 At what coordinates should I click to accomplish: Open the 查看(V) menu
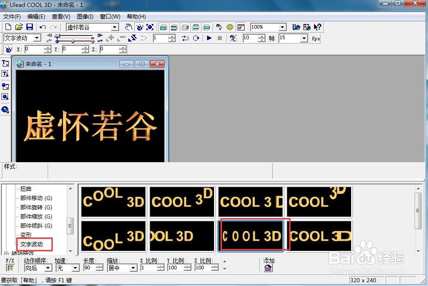(x=61, y=17)
